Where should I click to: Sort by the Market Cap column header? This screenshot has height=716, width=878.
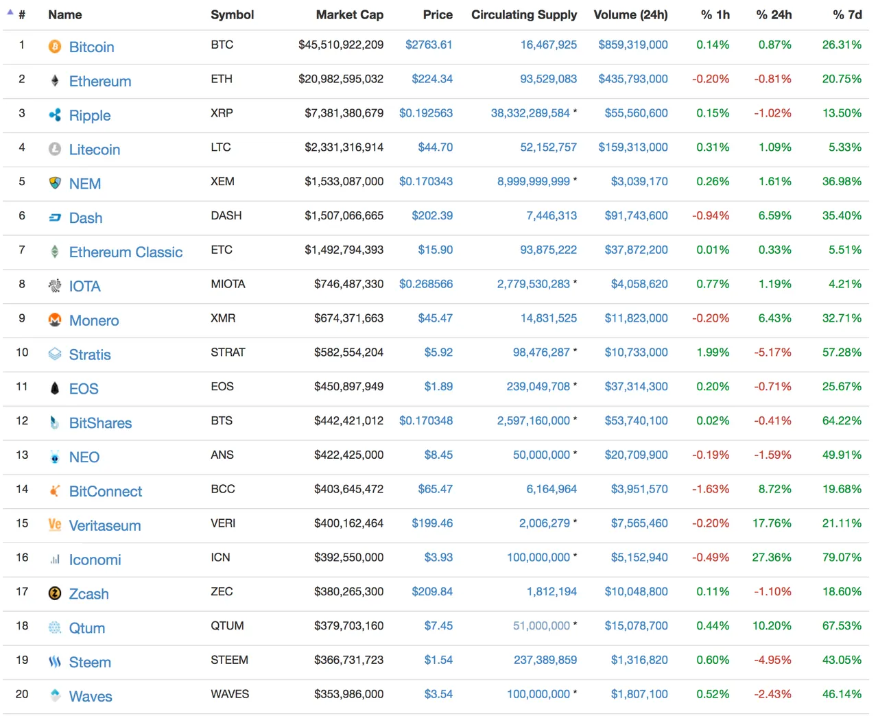coord(349,14)
